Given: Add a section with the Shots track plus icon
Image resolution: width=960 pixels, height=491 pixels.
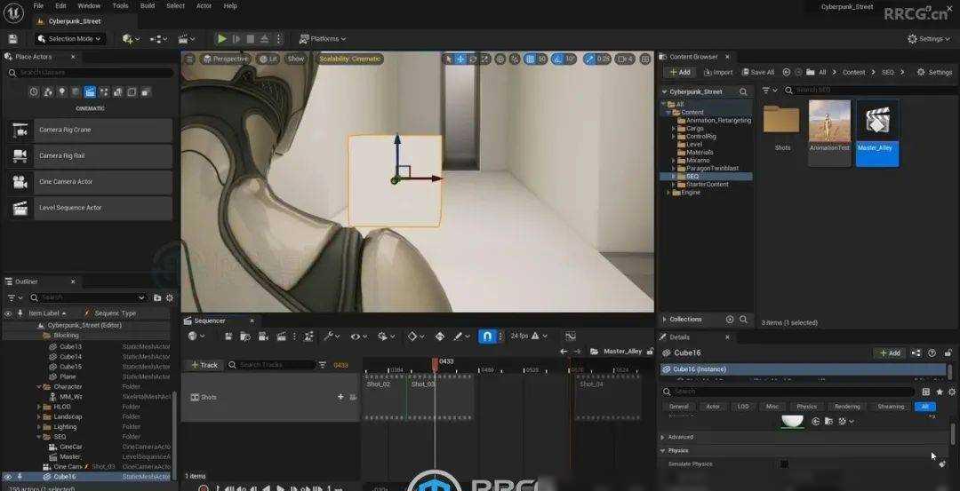Looking at the screenshot, I should click(340, 397).
